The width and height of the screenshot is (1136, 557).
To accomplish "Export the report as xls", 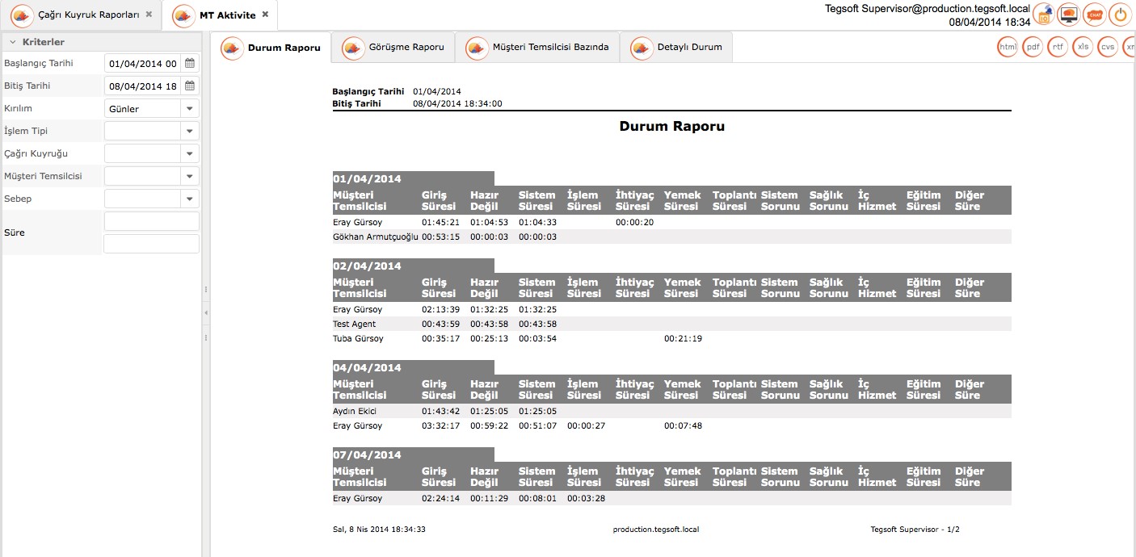I will (1083, 48).
